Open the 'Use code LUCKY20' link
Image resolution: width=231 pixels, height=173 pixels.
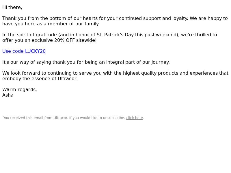point(24,51)
